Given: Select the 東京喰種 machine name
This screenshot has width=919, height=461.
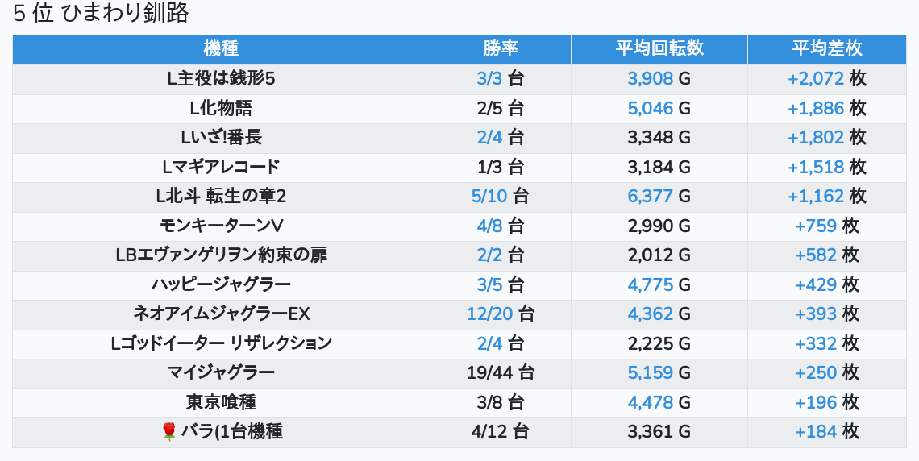Looking at the screenshot, I should (x=221, y=402).
